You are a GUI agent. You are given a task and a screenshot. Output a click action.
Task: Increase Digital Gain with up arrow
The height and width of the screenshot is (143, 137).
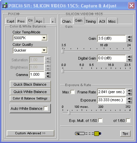coord(129,57)
